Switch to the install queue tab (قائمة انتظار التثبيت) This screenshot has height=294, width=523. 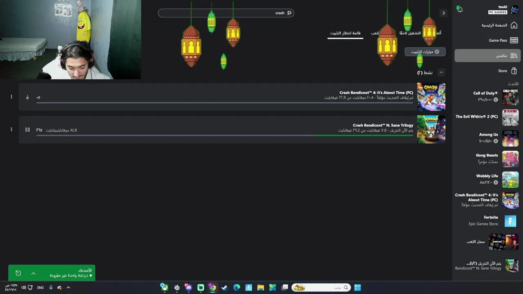(345, 33)
